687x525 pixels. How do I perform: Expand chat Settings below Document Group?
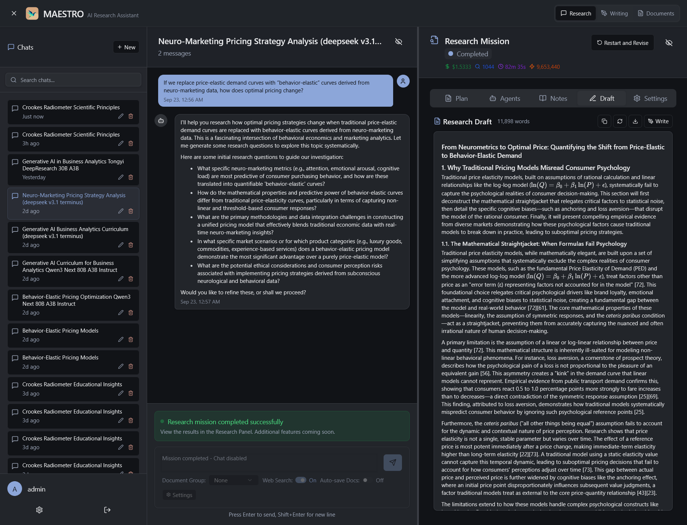(x=179, y=495)
